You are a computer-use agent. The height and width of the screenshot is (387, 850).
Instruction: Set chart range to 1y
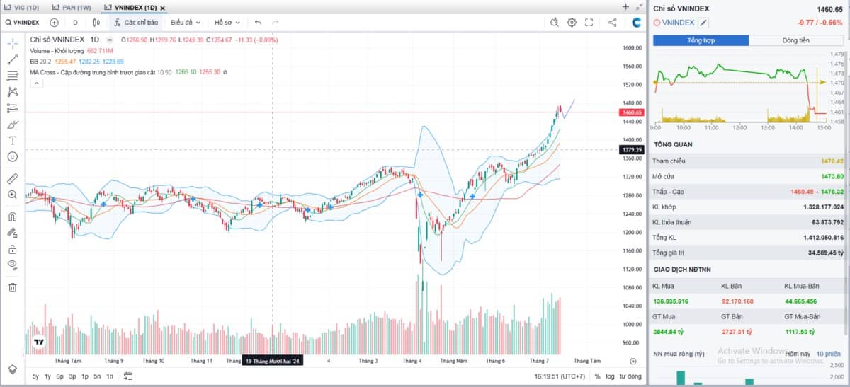[48, 376]
